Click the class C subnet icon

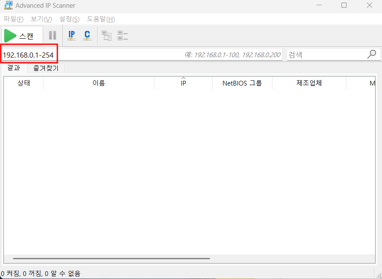(x=87, y=35)
